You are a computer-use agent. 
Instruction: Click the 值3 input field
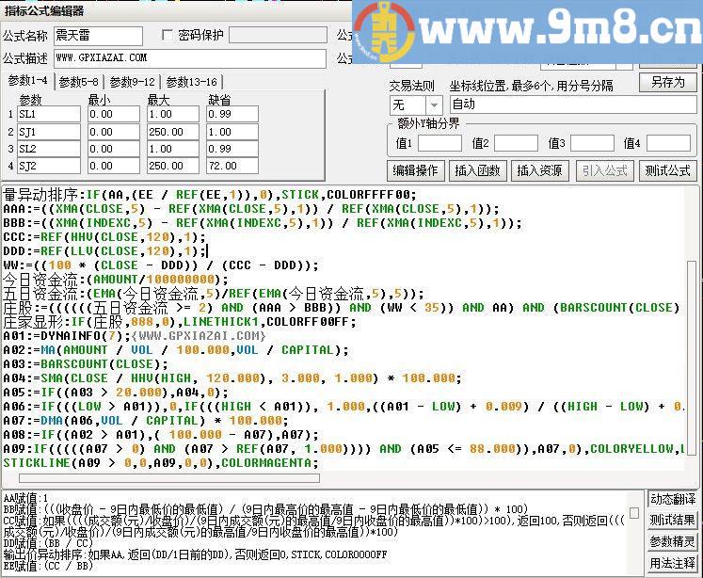(592, 143)
